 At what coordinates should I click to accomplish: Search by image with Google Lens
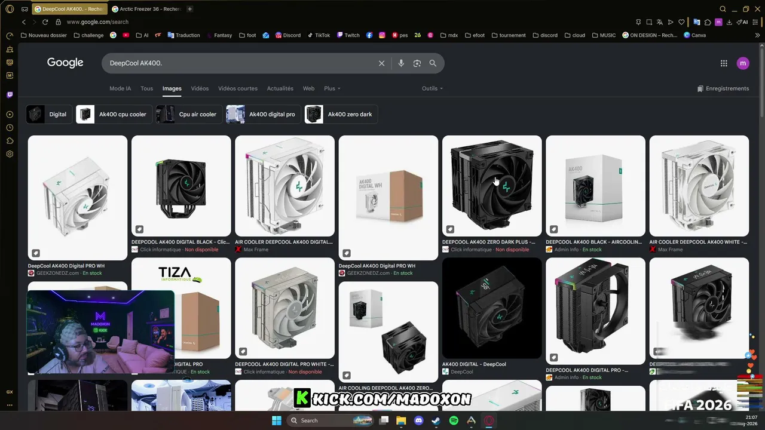[x=417, y=63]
